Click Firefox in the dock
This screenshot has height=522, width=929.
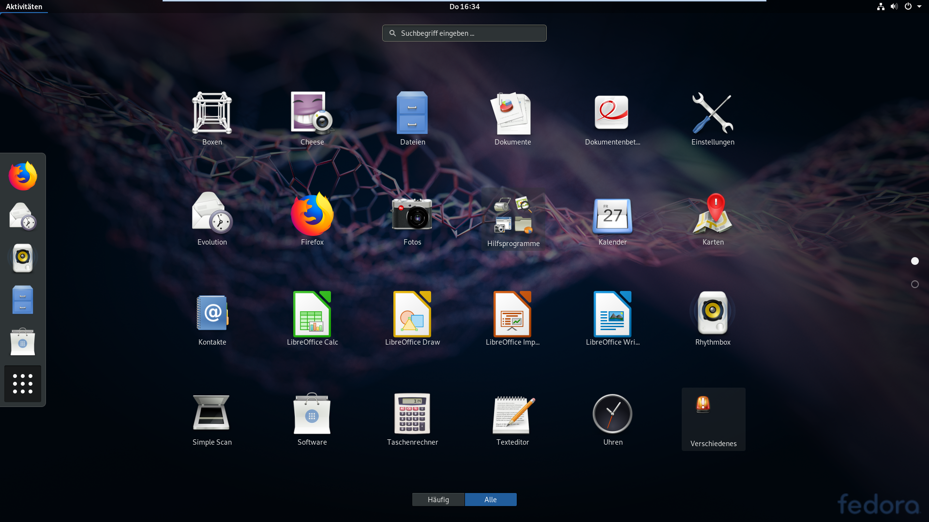[x=23, y=175]
